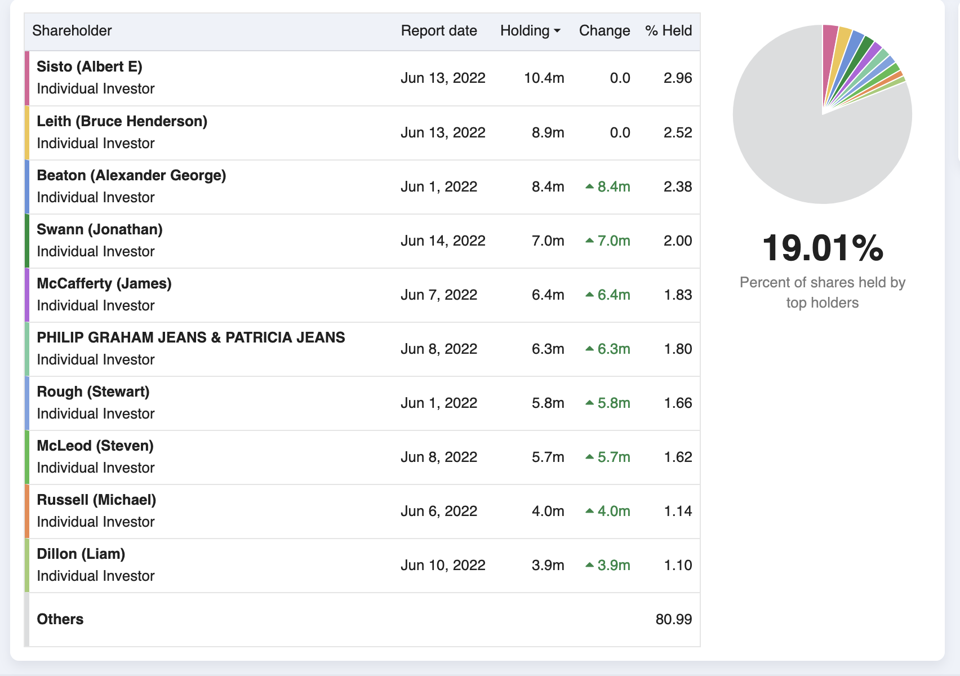Viewport: 960px width, 676px height.
Task: Open shareholder Sisto (Albert E)
Action: [x=90, y=66]
